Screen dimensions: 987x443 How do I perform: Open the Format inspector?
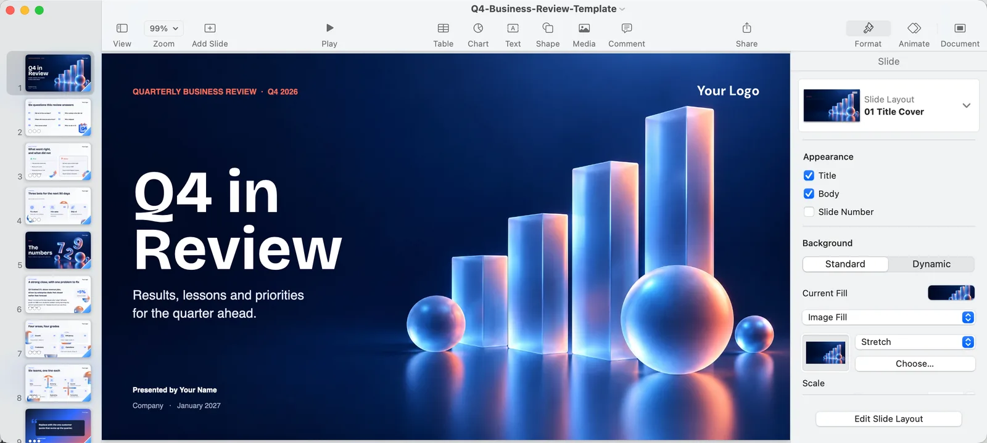868,28
